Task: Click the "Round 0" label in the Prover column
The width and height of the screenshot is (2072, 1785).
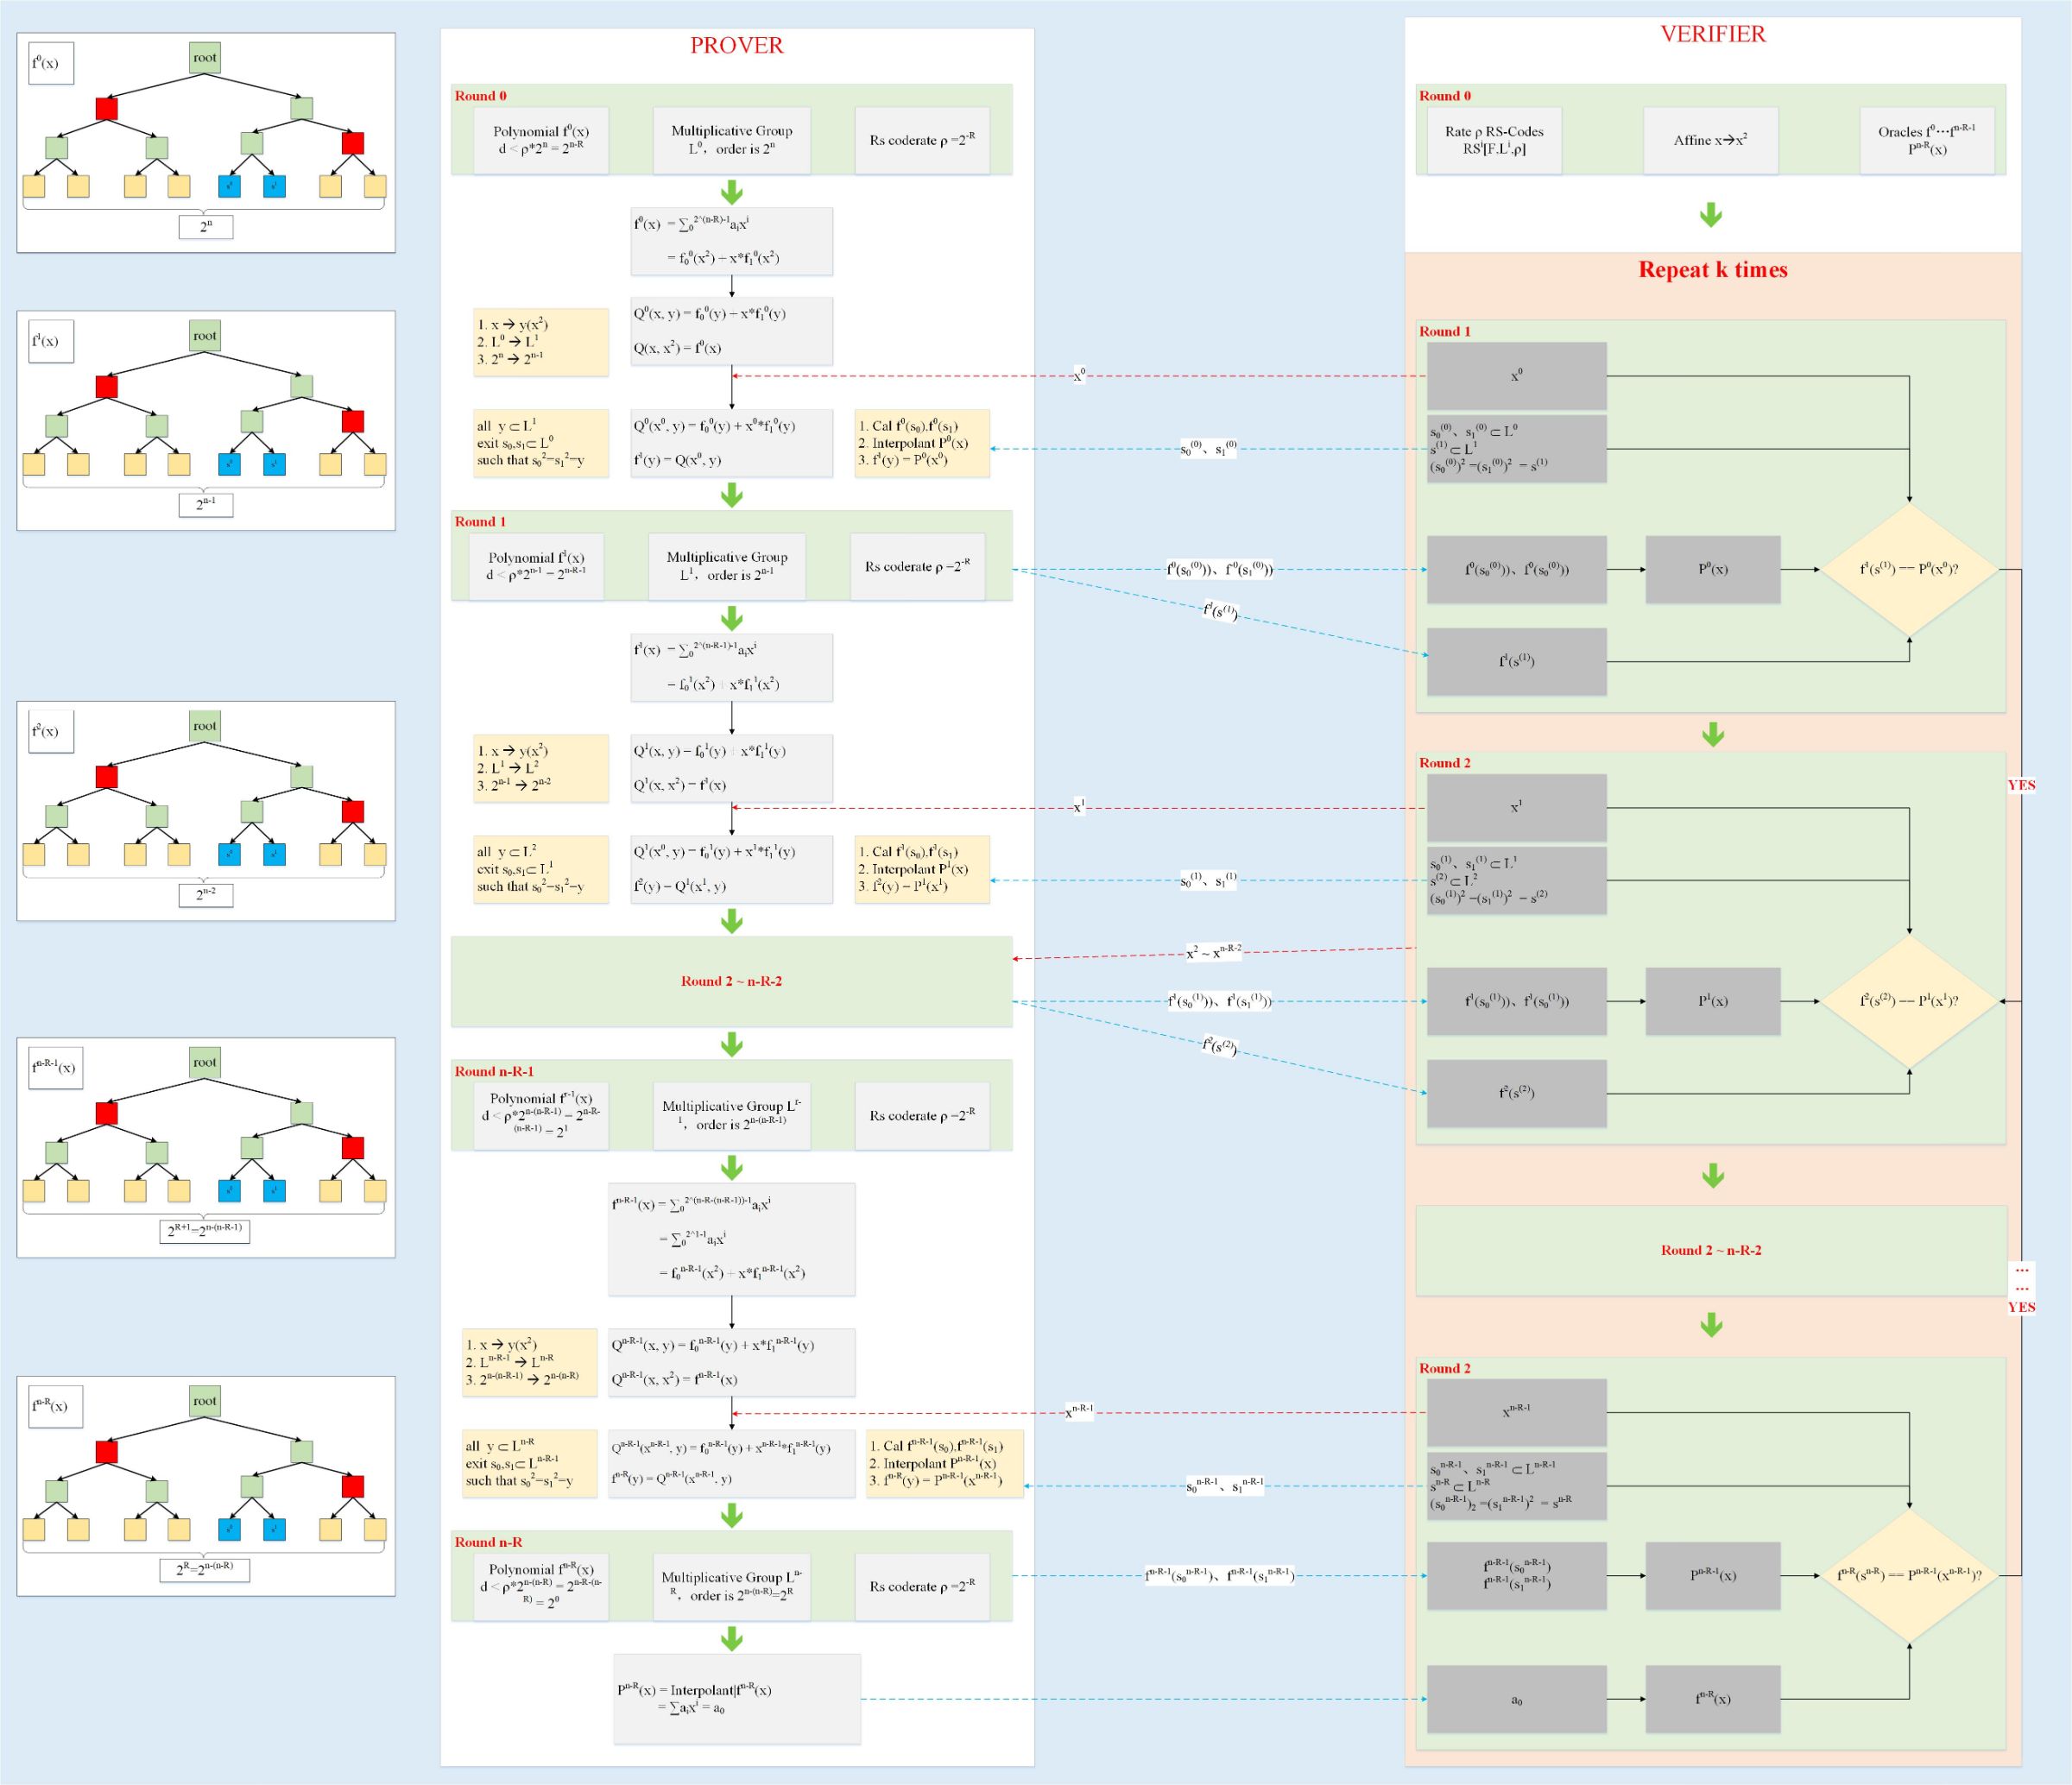Action: point(480,96)
